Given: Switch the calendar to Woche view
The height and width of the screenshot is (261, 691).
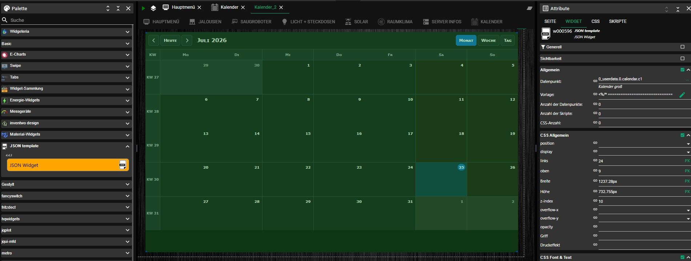Looking at the screenshot, I should point(488,40).
